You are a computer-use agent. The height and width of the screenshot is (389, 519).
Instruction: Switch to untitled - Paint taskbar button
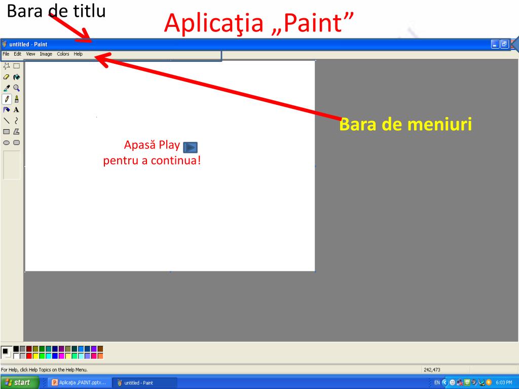coord(144,383)
